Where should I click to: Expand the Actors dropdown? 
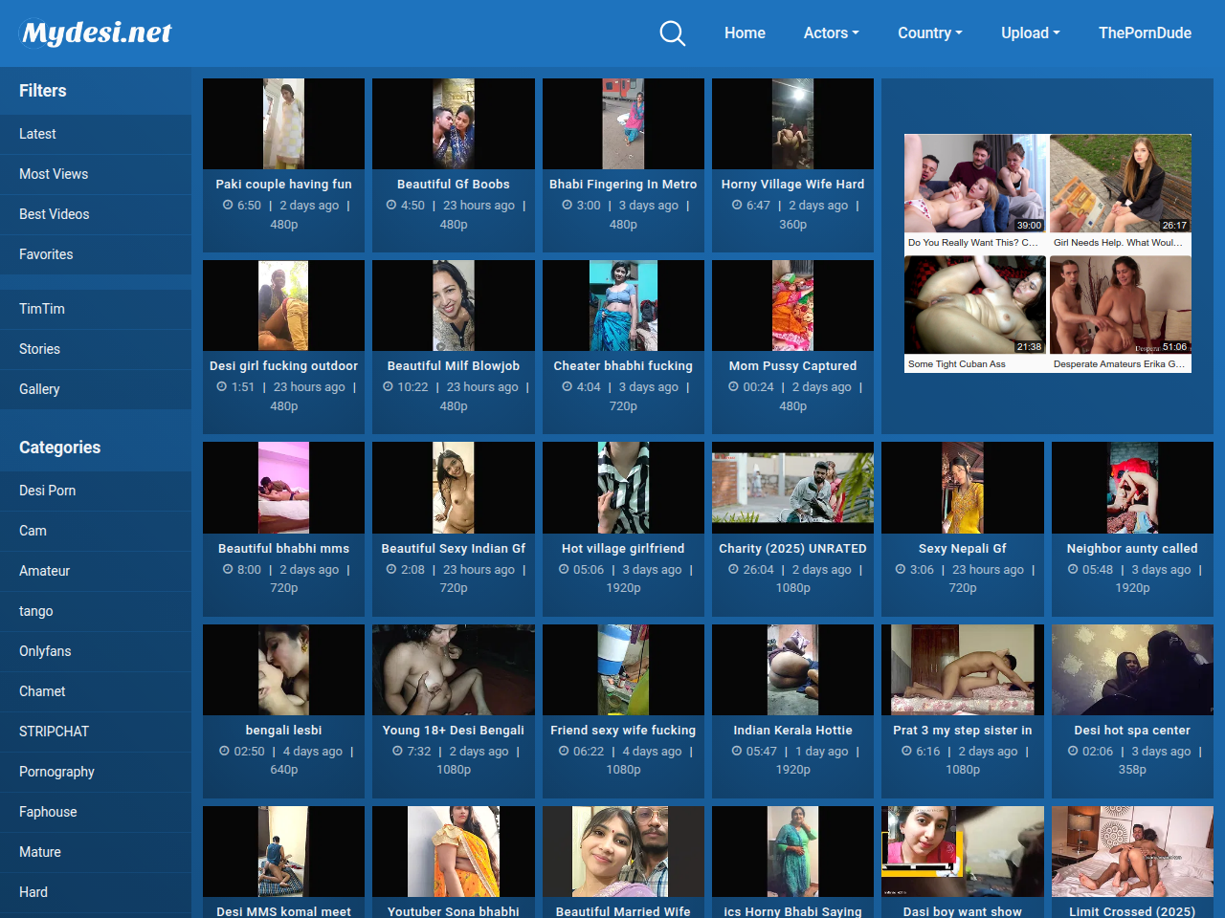831,33
